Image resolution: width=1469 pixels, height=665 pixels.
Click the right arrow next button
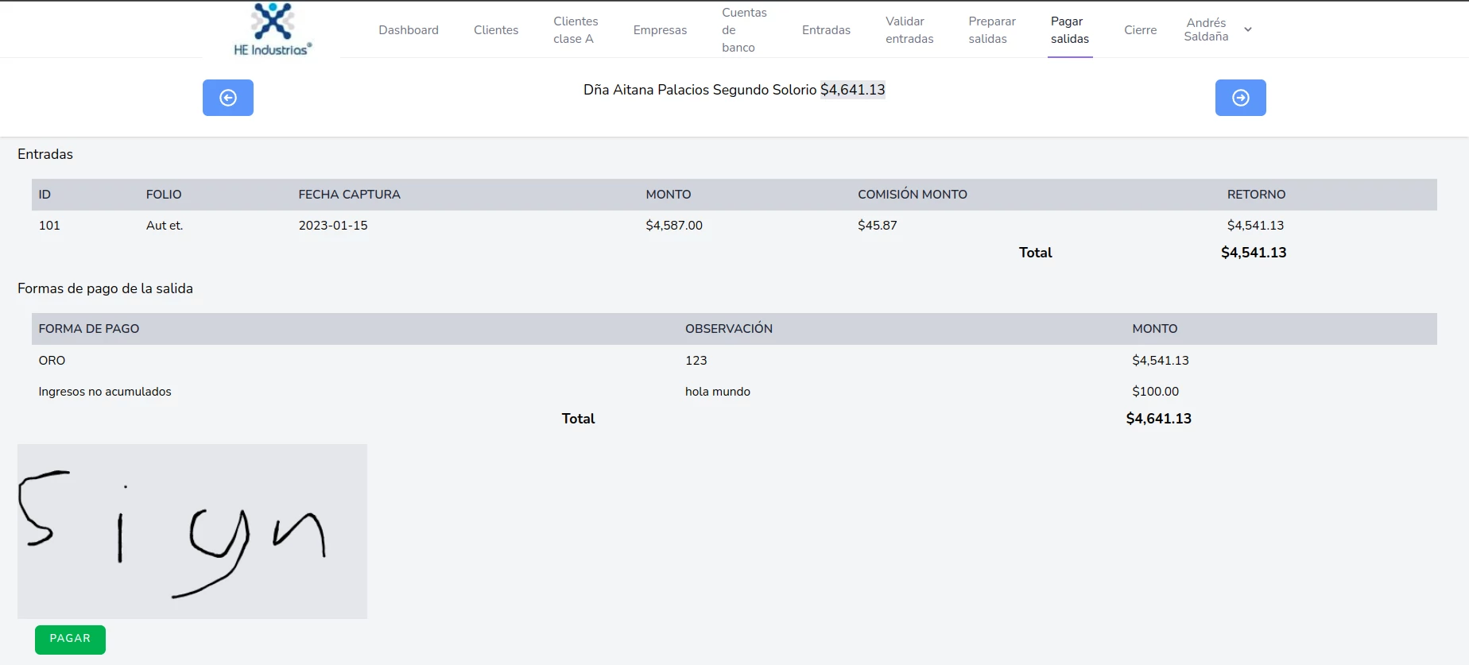tap(1240, 98)
